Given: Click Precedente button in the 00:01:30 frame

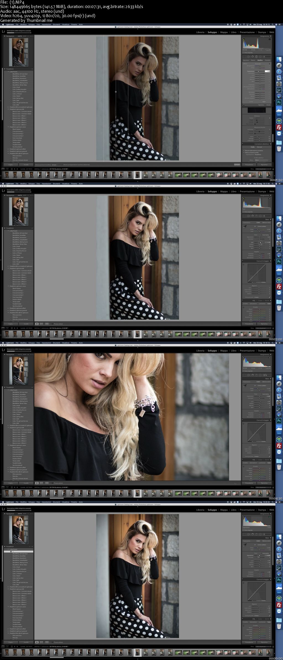Looking at the screenshot, I should click(249, 165).
